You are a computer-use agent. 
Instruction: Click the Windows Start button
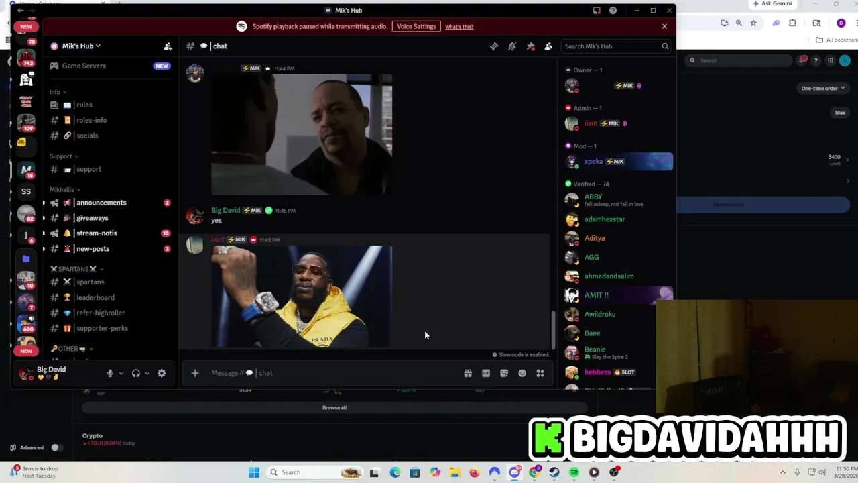point(254,472)
